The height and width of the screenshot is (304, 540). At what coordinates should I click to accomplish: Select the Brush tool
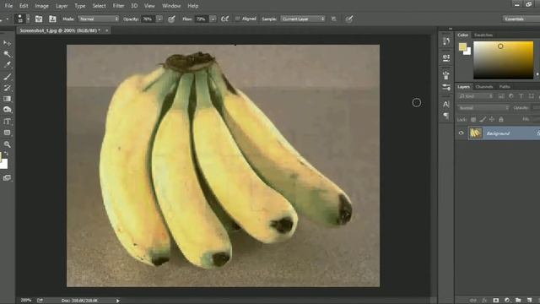click(7, 77)
